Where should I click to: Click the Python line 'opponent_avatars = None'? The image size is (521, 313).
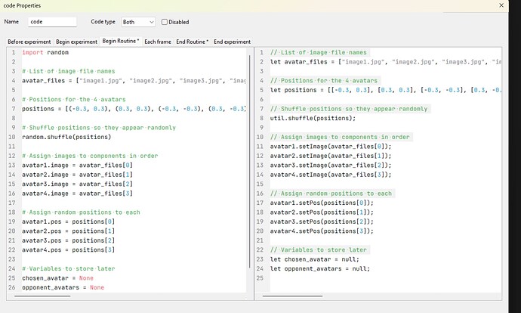pos(63,287)
